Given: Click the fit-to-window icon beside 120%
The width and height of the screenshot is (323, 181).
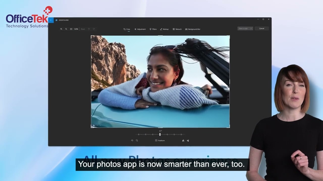Looking at the screenshot, I should (71, 29).
